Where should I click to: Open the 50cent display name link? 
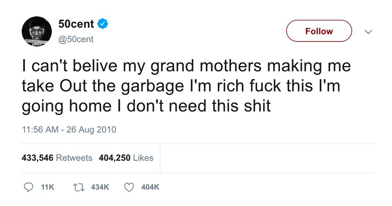[x=76, y=24]
